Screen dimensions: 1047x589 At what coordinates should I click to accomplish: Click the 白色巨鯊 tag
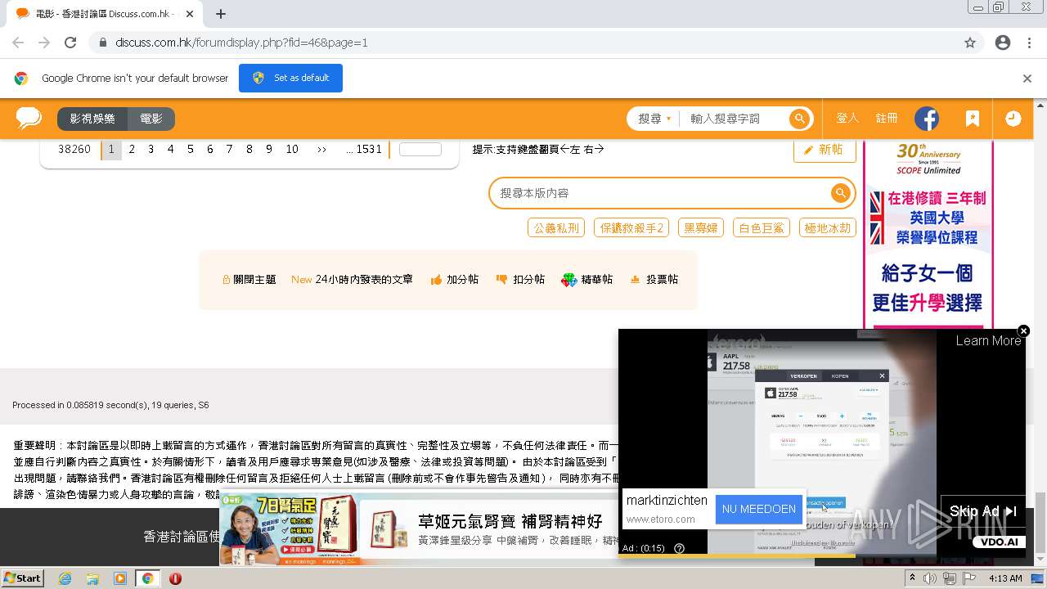(762, 227)
